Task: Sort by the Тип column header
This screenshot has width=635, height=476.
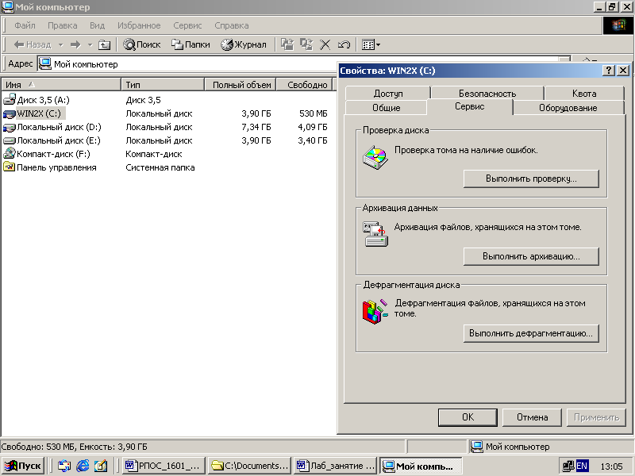Action: pyautogui.click(x=163, y=85)
